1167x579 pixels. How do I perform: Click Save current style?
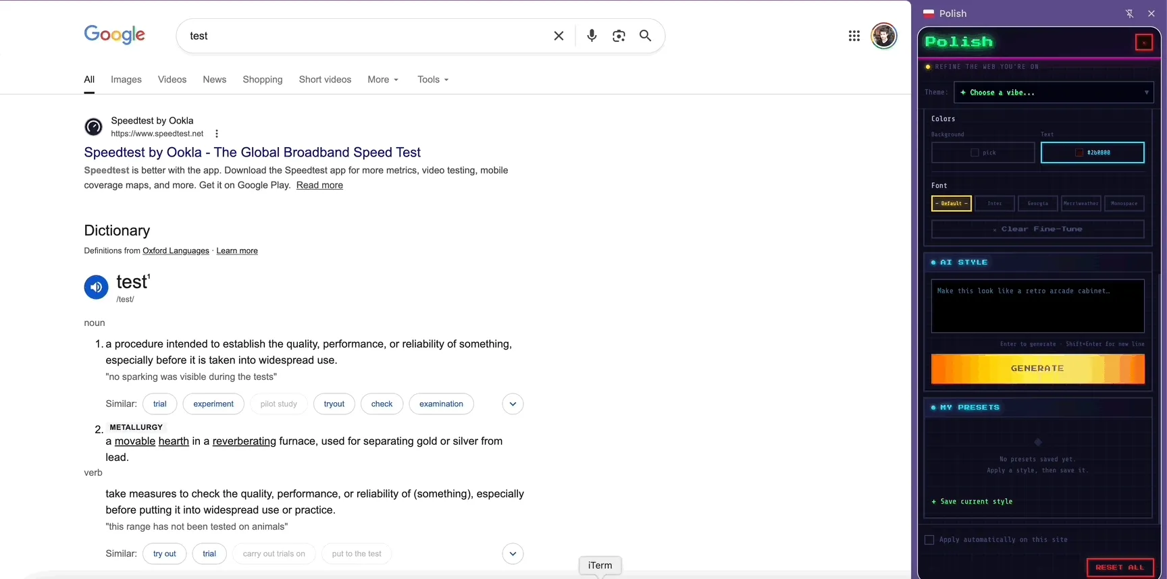[972, 502]
